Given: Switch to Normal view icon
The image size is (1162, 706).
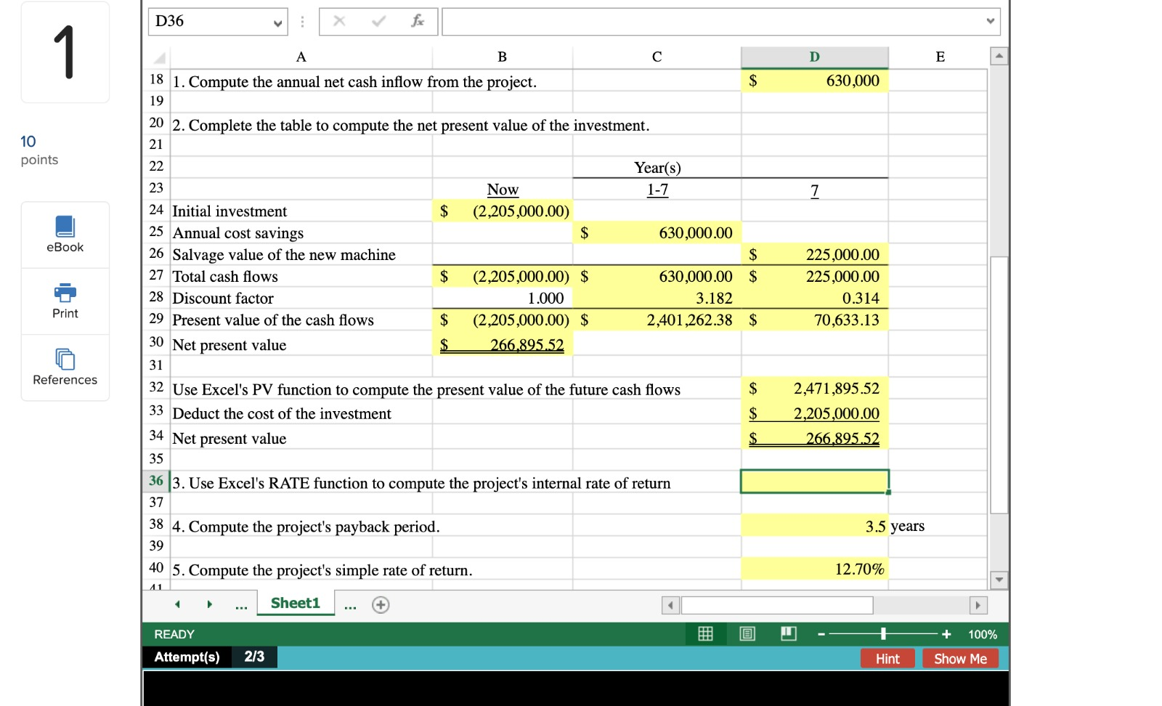Looking at the screenshot, I should [705, 634].
